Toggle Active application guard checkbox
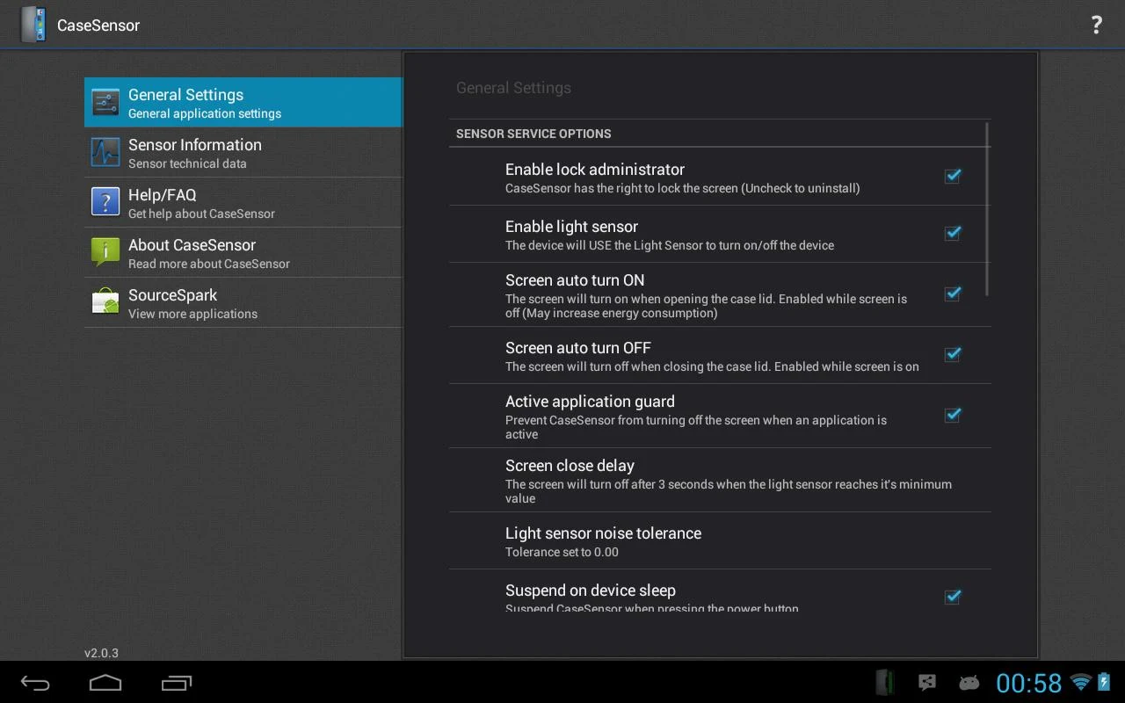The height and width of the screenshot is (703, 1125). click(952, 415)
